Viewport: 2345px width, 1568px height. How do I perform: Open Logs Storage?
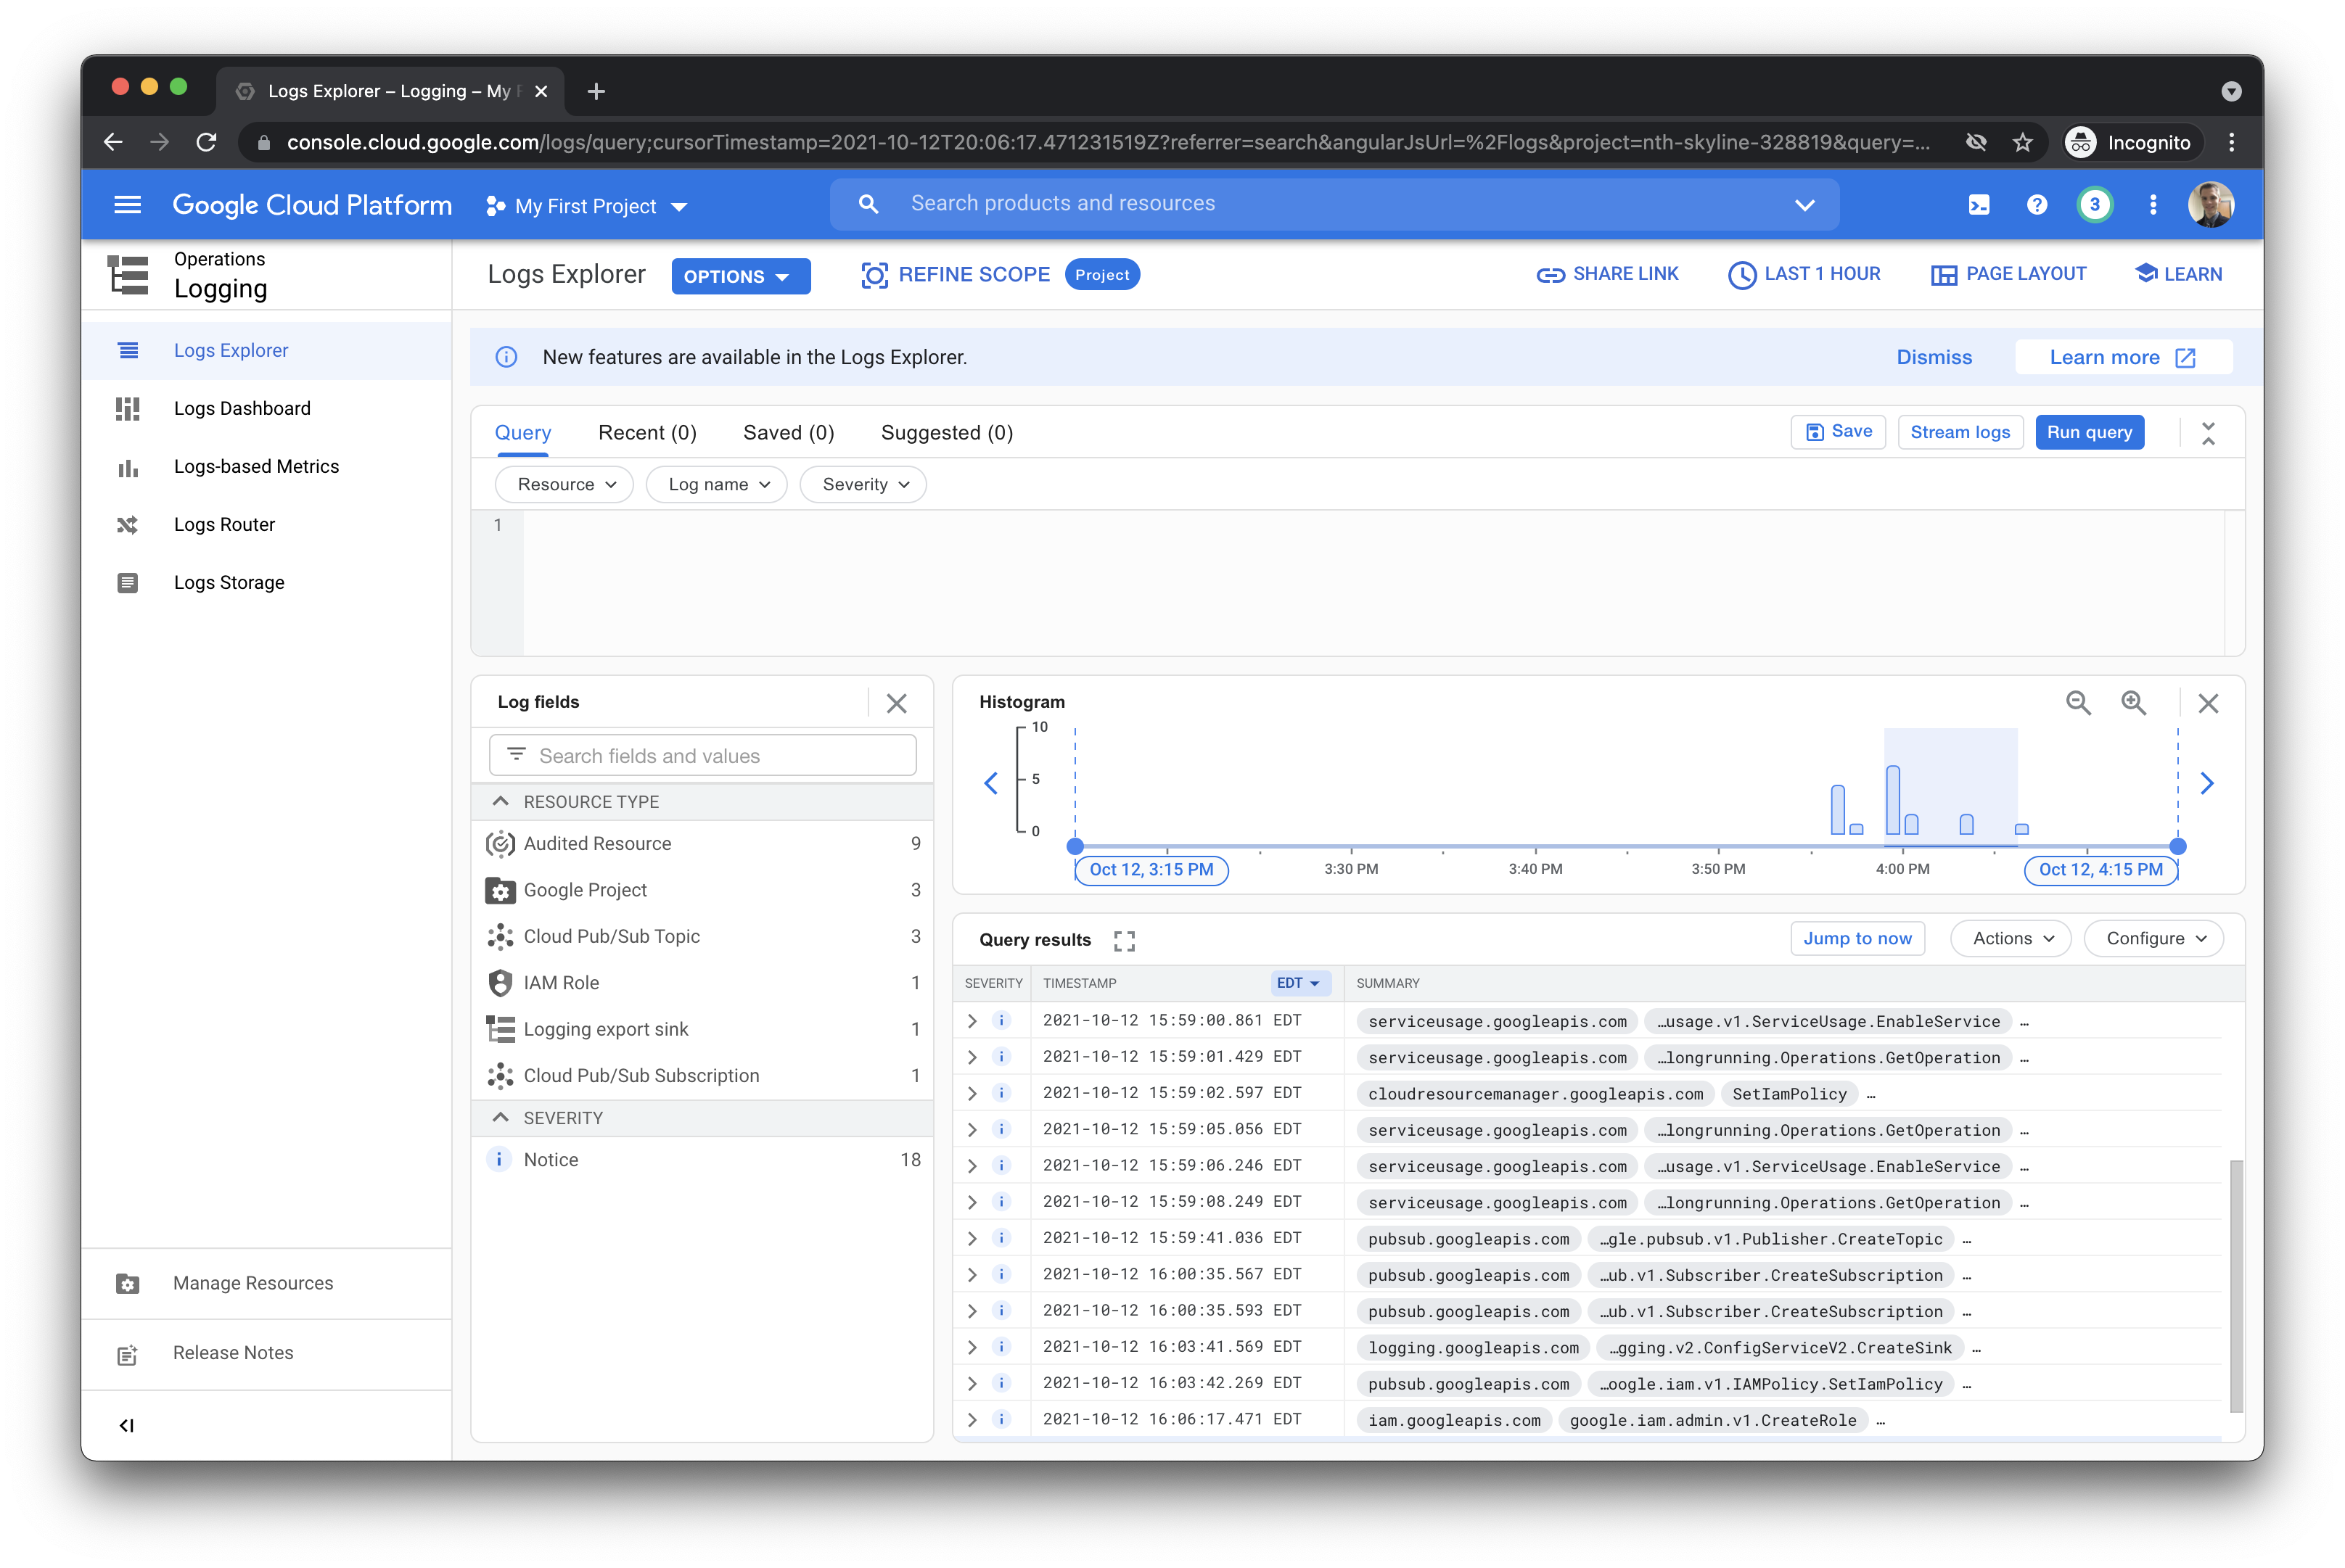229,582
